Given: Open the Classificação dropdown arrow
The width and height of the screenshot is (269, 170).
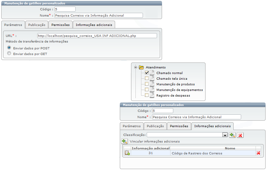Looking at the screenshot, I should (x=225, y=135).
